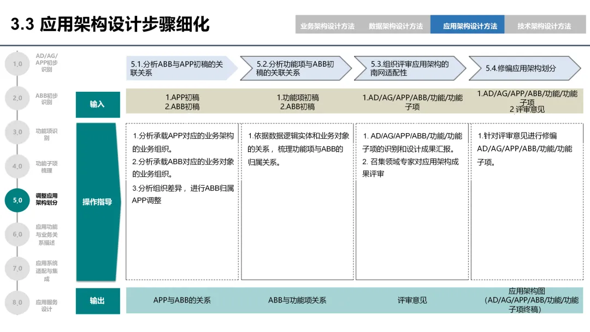Click the 5.3 组织评审应用架构 arrow

click(x=410, y=68)
